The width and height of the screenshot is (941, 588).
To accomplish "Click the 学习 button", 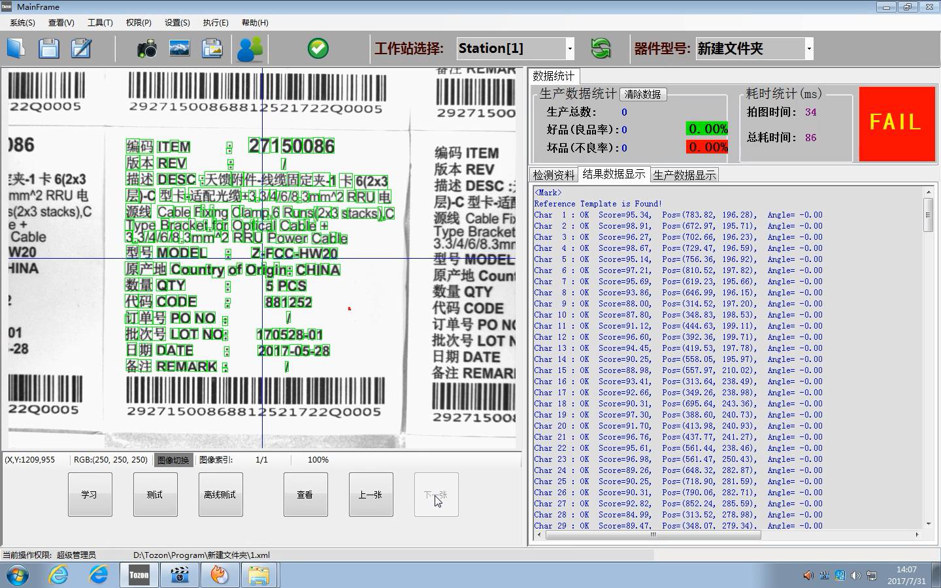I will tap(90, 495).
